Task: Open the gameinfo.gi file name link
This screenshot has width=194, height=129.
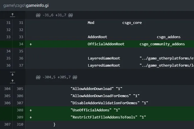Action: (x=37, y=5)
